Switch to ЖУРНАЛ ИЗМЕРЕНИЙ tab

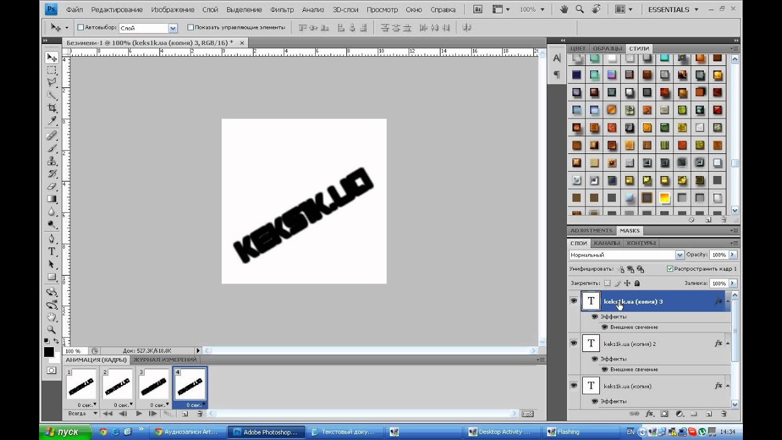click(x=164, y=360)
